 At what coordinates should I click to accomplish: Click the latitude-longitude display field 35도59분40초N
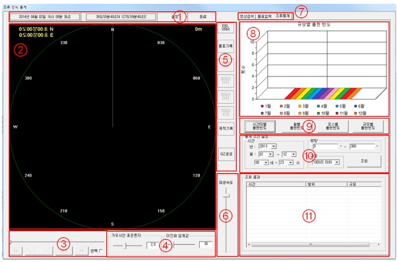121,17
